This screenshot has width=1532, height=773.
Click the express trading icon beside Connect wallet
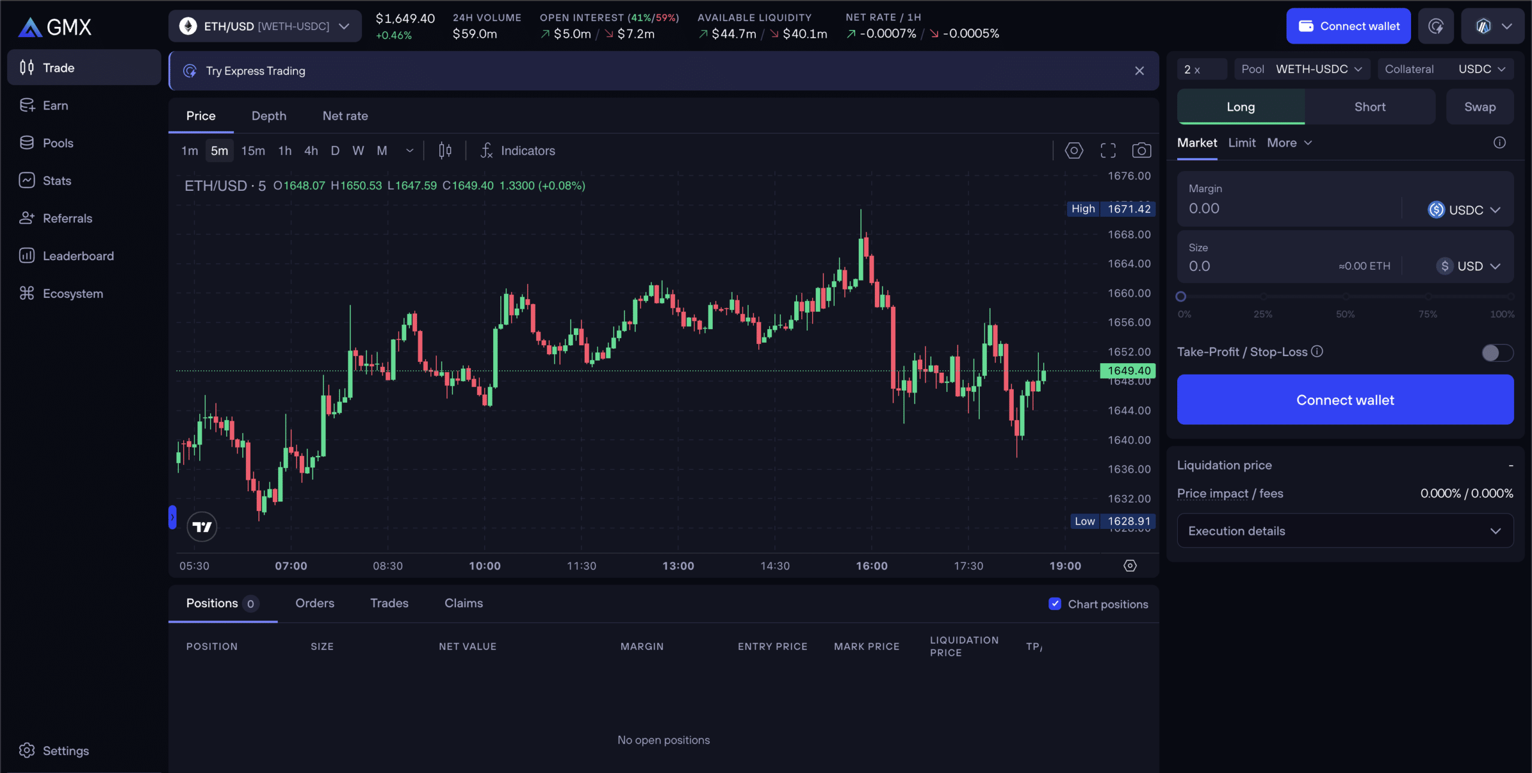point(1436,26)
